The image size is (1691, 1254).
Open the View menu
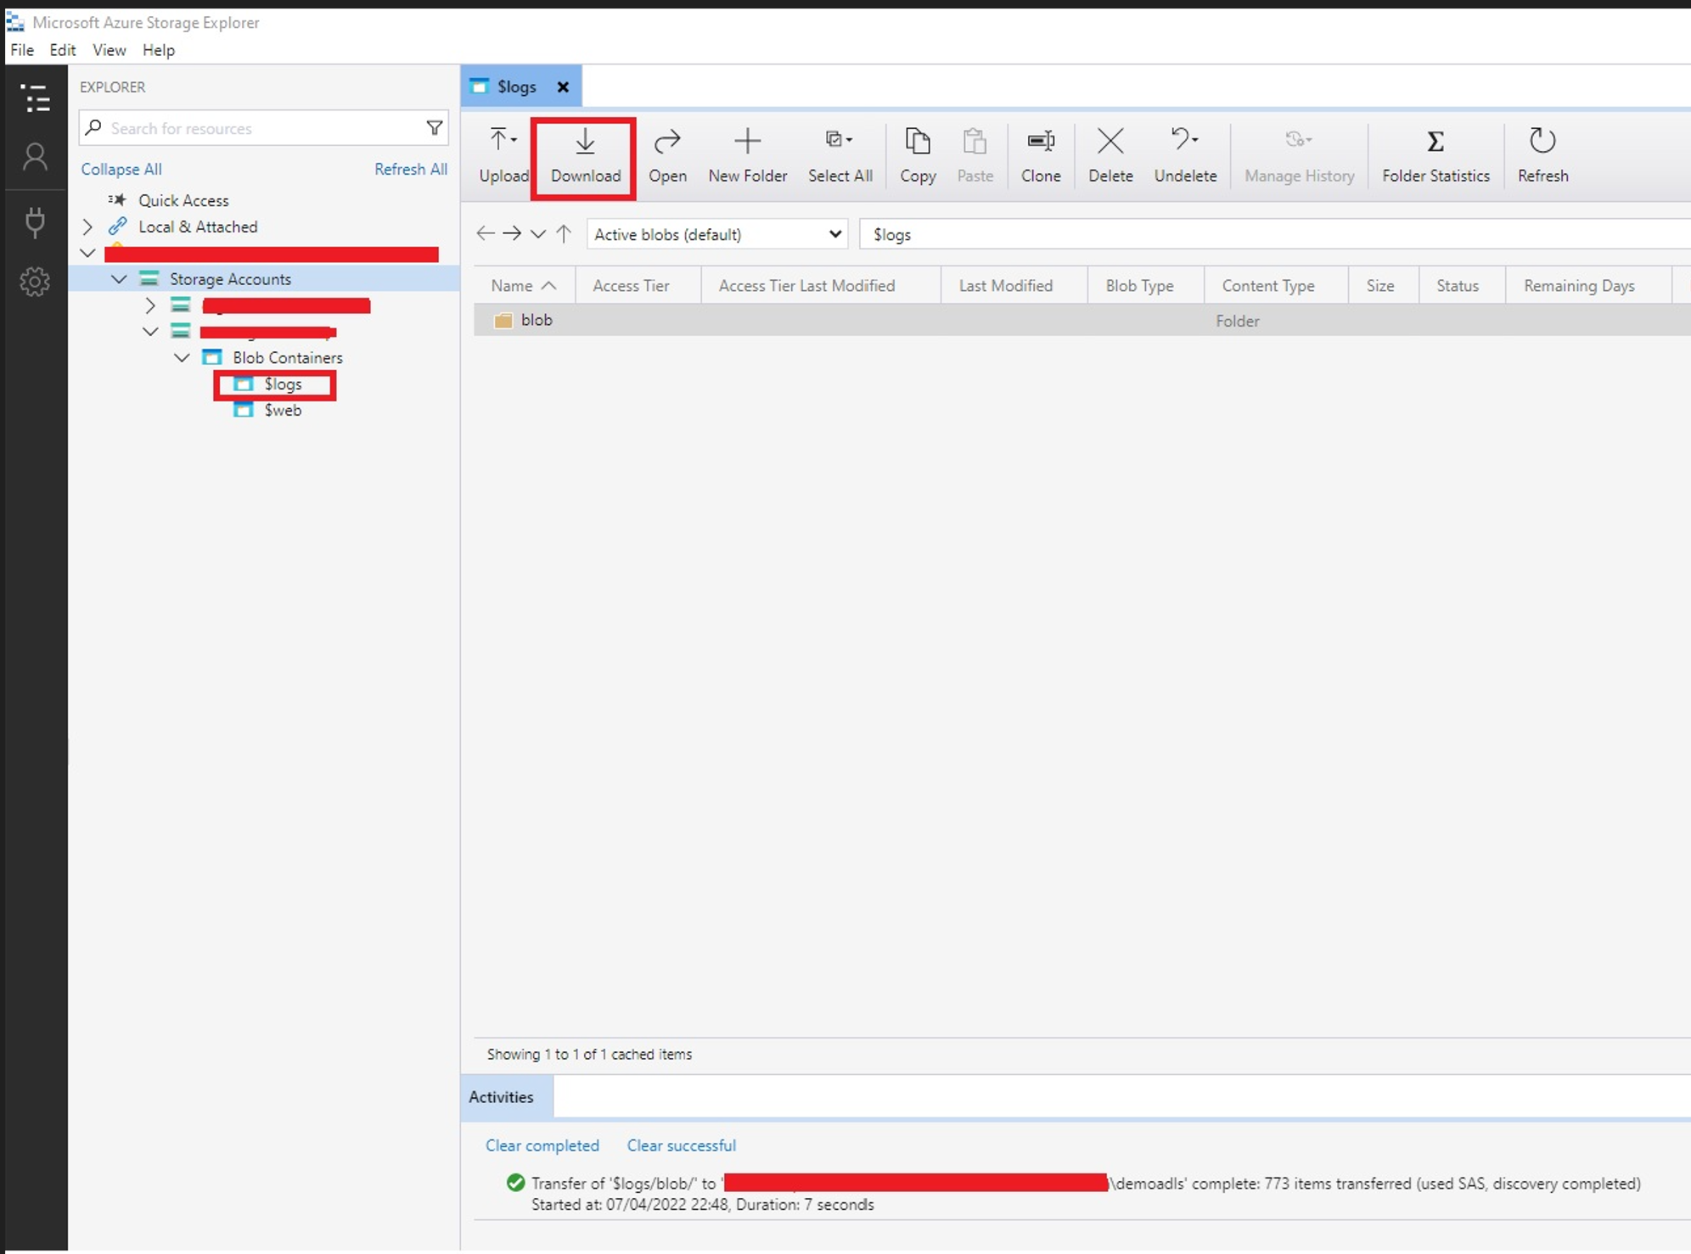coord(109,50)
